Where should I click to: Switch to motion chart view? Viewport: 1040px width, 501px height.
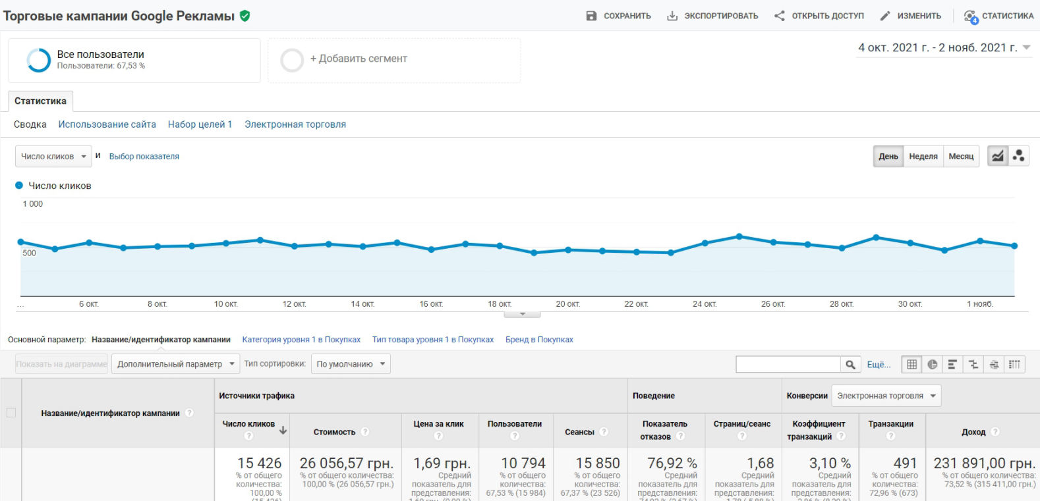[1019, 156]
